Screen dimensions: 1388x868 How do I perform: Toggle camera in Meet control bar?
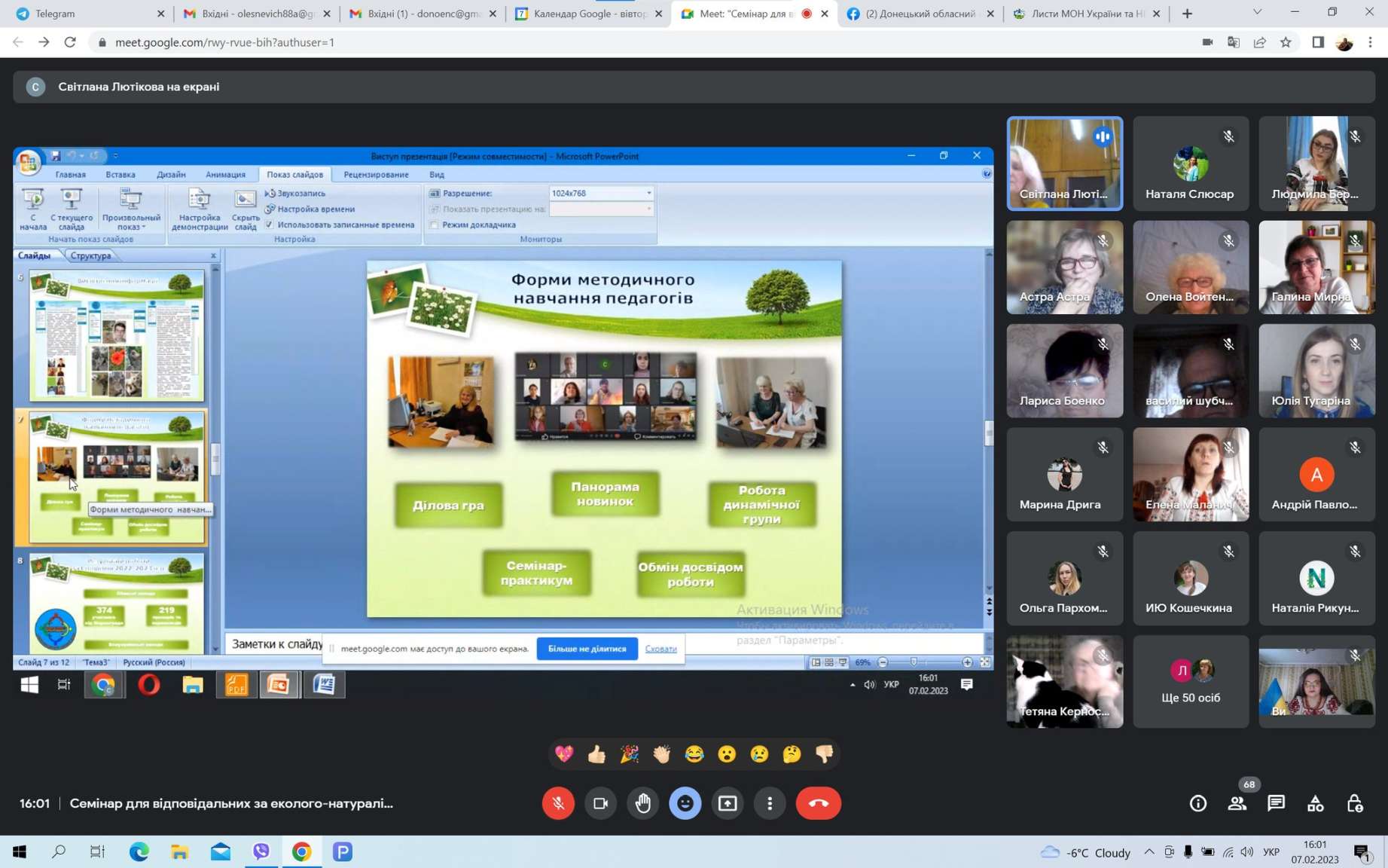(x=600, y=803)
